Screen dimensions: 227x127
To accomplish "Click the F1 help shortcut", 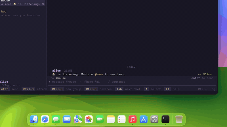I will pyautogui.click(x=172, y=89).
